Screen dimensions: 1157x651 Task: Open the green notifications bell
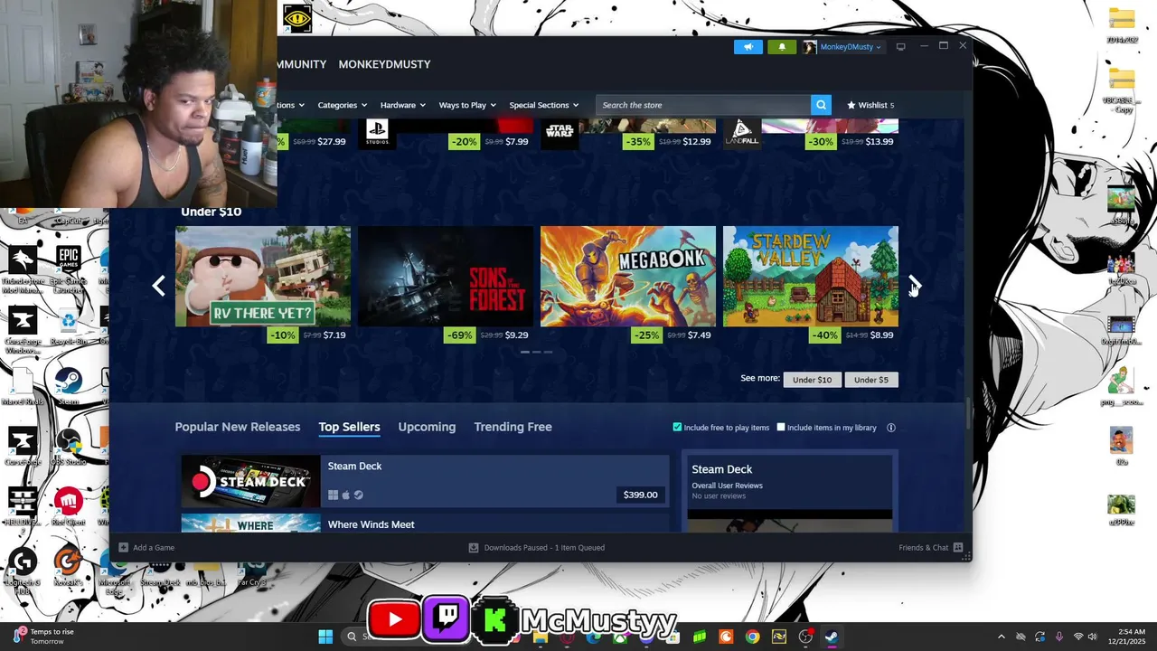pyautogui.click(x=782, y=47)
